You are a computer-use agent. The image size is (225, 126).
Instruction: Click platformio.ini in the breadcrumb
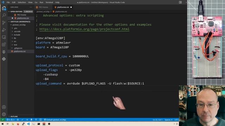tap(61, 12)
